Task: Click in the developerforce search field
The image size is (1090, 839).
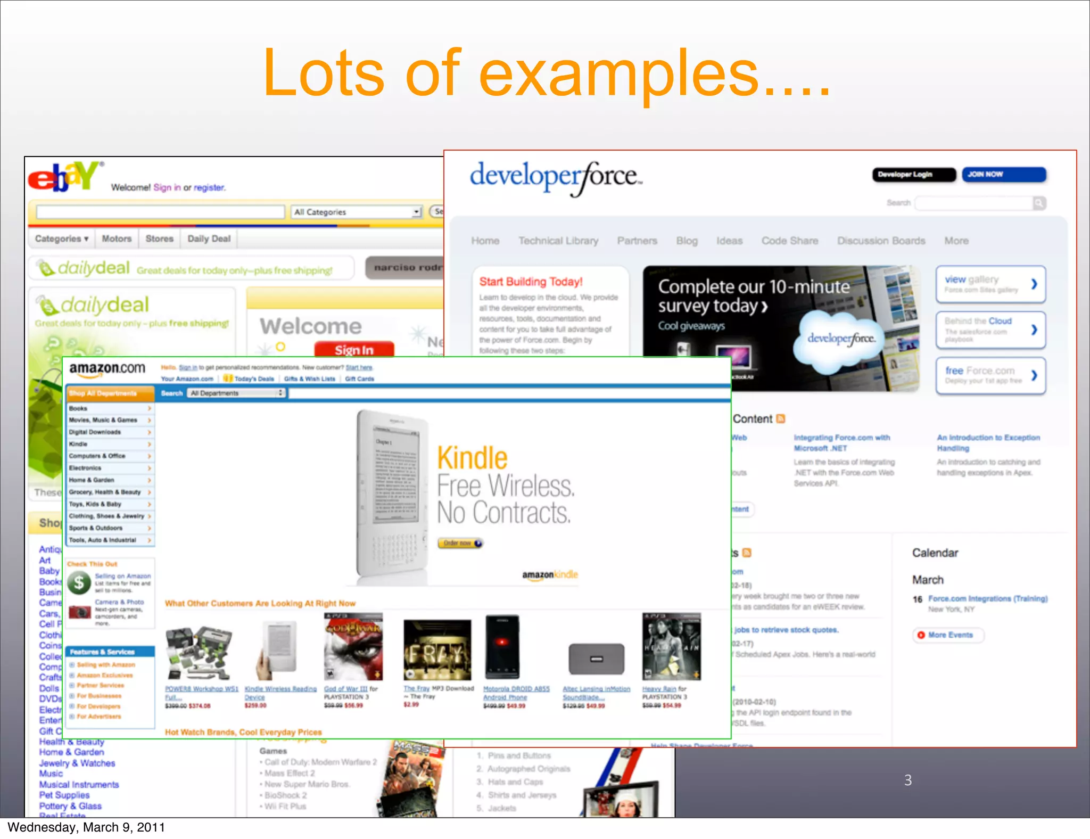Action: (x=974, y=203)
